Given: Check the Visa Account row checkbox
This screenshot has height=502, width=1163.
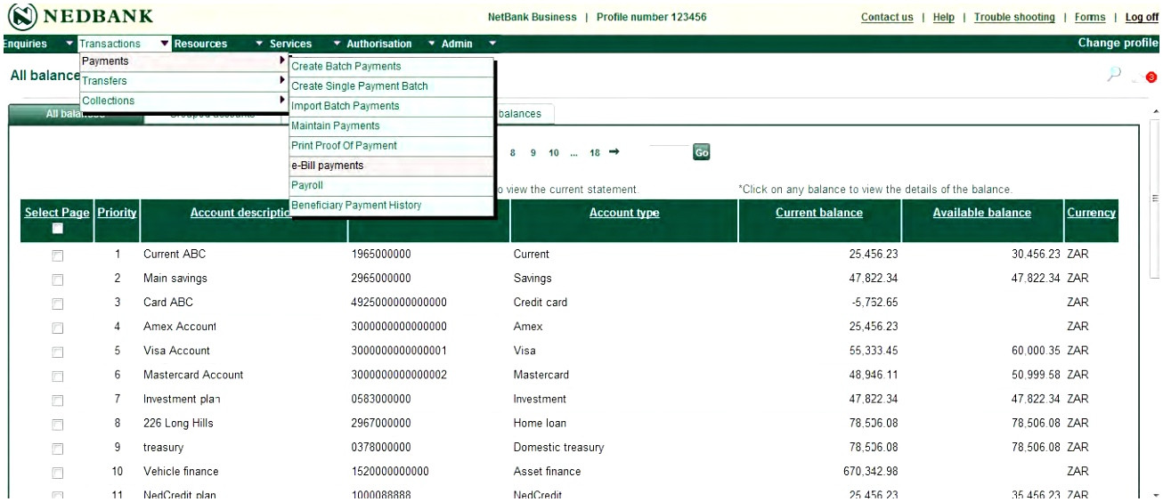Looking at the screenshot, I should (x=58, y=352).
